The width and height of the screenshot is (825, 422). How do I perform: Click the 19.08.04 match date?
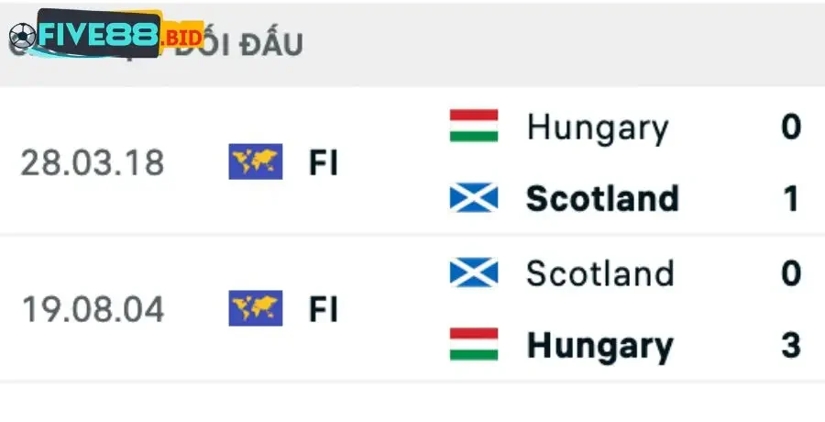point(92,310)
